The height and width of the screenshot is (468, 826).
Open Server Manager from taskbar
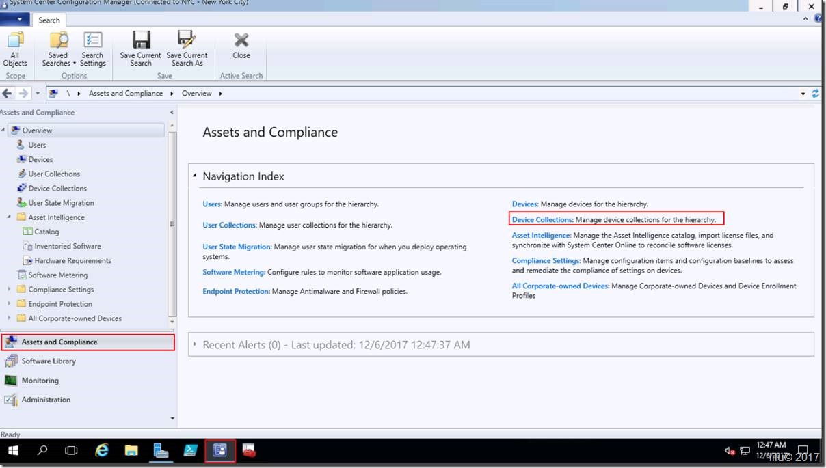161,450
